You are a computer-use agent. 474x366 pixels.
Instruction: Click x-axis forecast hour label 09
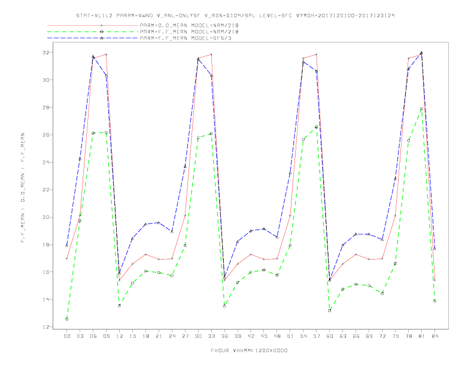106,336
